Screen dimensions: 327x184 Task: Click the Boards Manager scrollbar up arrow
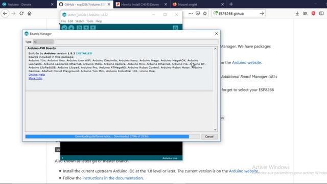(x=215, y=49)
